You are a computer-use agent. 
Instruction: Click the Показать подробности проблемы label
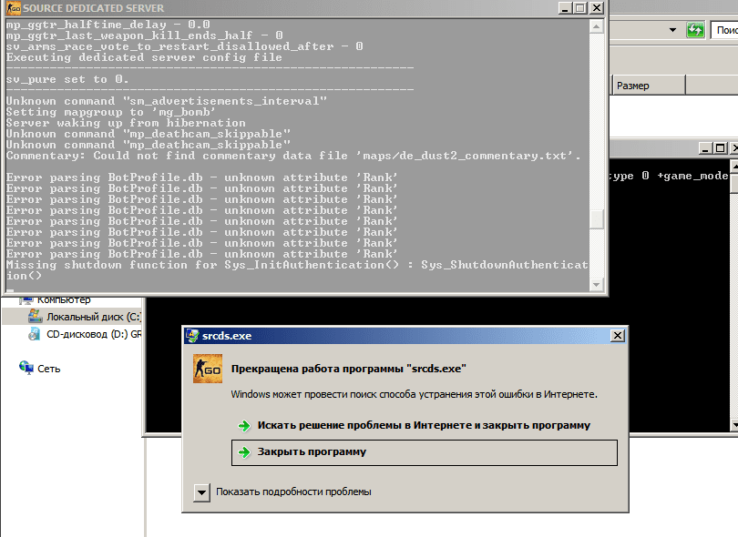pos(293,491)
